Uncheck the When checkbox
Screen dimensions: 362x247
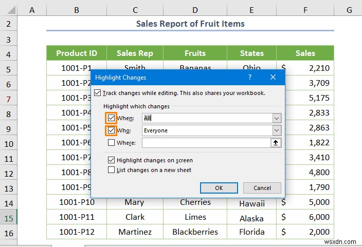pyautogui.click(x=112, y=118)
